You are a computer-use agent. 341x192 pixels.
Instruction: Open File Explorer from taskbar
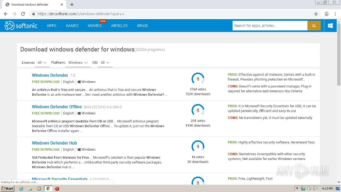[30, 189]
